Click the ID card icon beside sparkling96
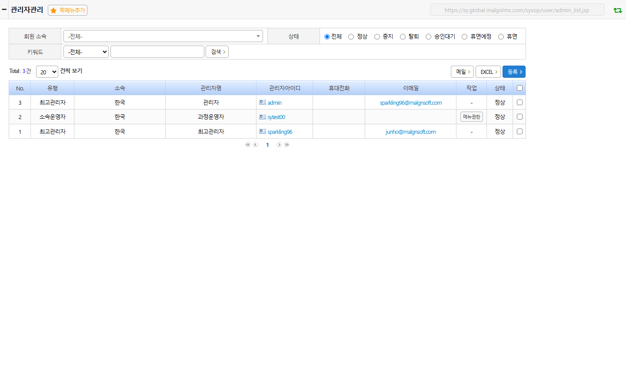Viewport: 626px width, 391px height. (263, 131)
